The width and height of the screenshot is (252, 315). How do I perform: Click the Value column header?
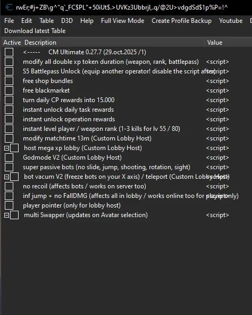pos(229,43)
